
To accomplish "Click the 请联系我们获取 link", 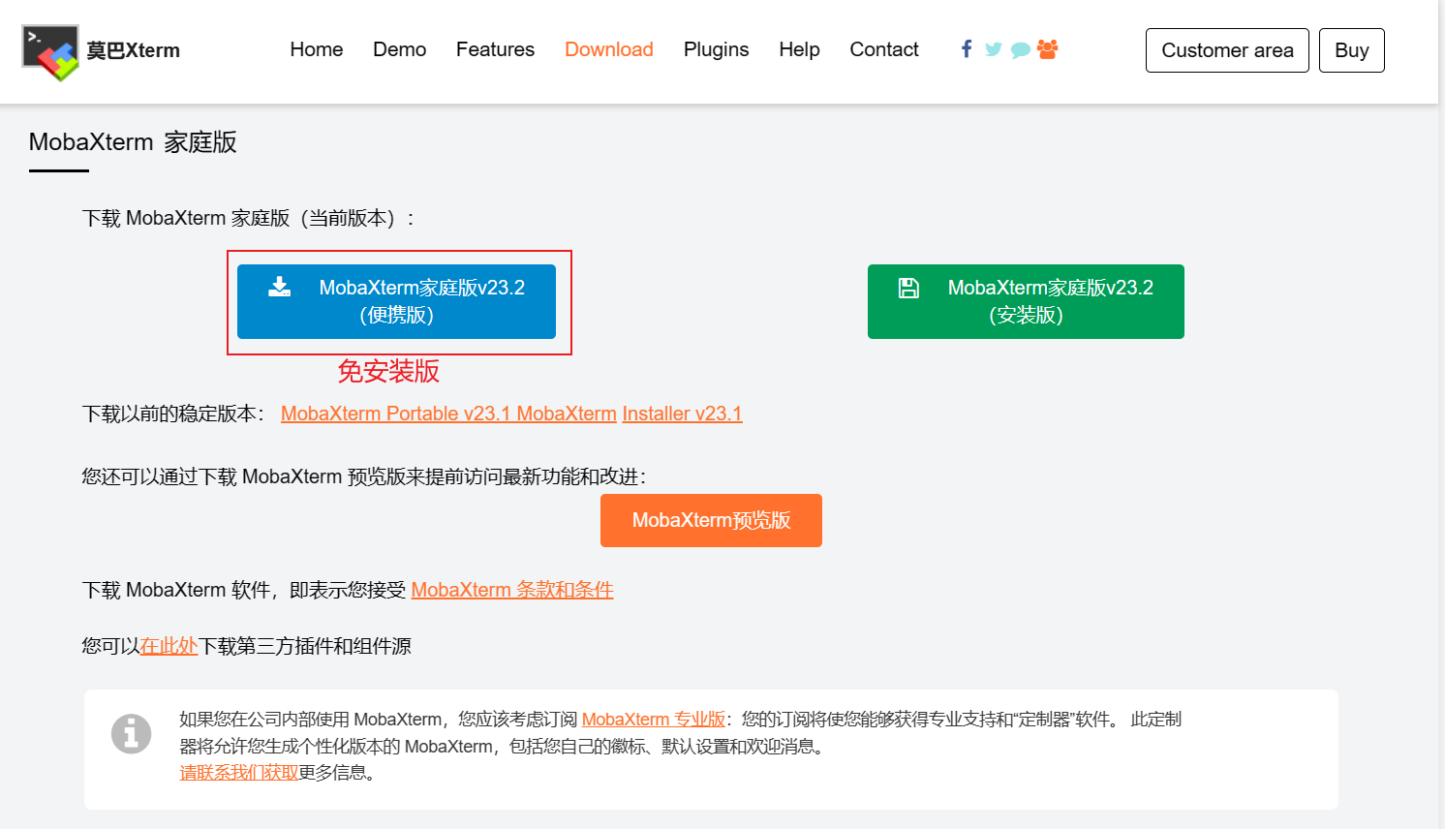I will pos(238,773).
